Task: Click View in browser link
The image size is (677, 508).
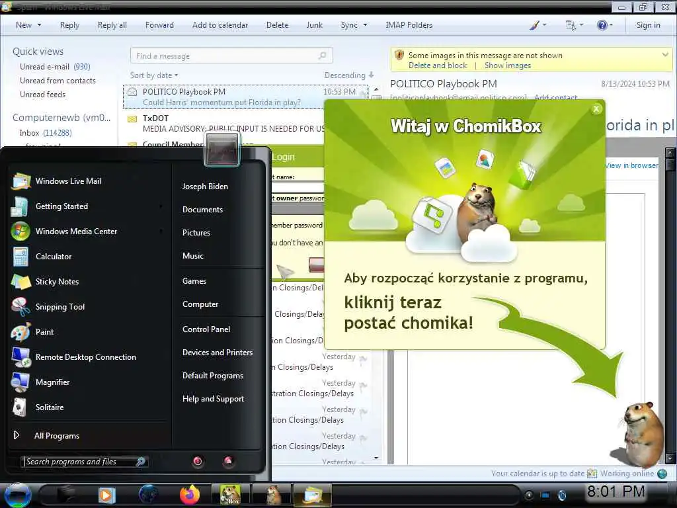Action: [631, 165]
